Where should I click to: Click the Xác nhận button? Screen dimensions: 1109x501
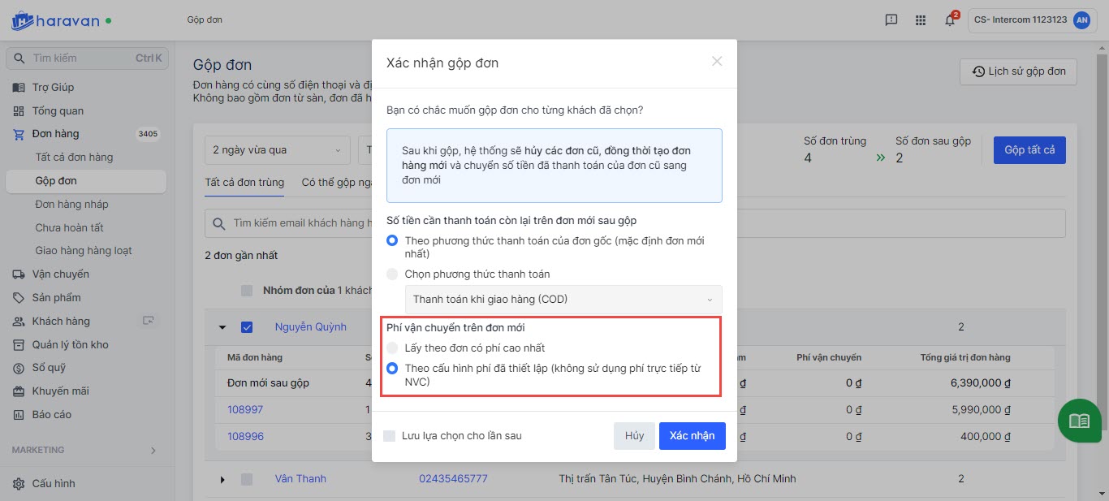692,436
